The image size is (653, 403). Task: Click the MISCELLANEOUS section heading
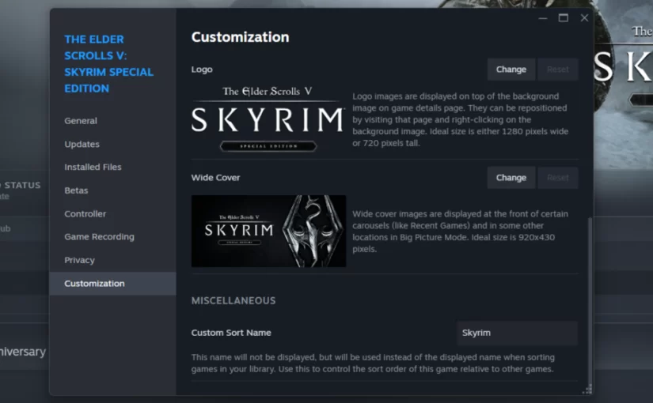(233, 301)
